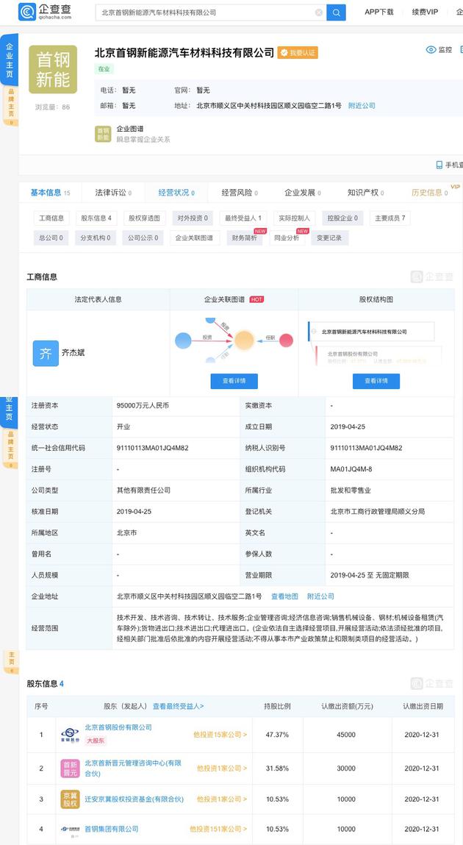
Task: Expand 他投资1家公司 for 京冀股权
Action: point(223,799)
